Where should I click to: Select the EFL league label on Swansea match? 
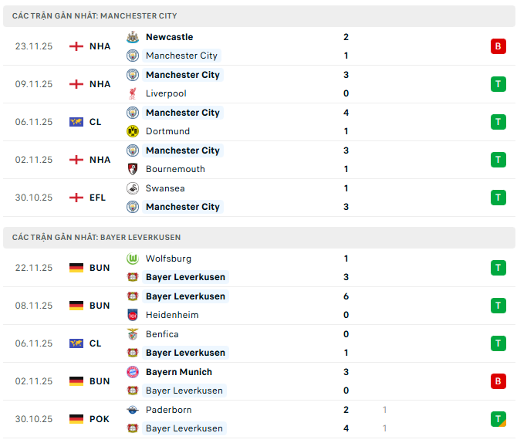click(97, 198)
